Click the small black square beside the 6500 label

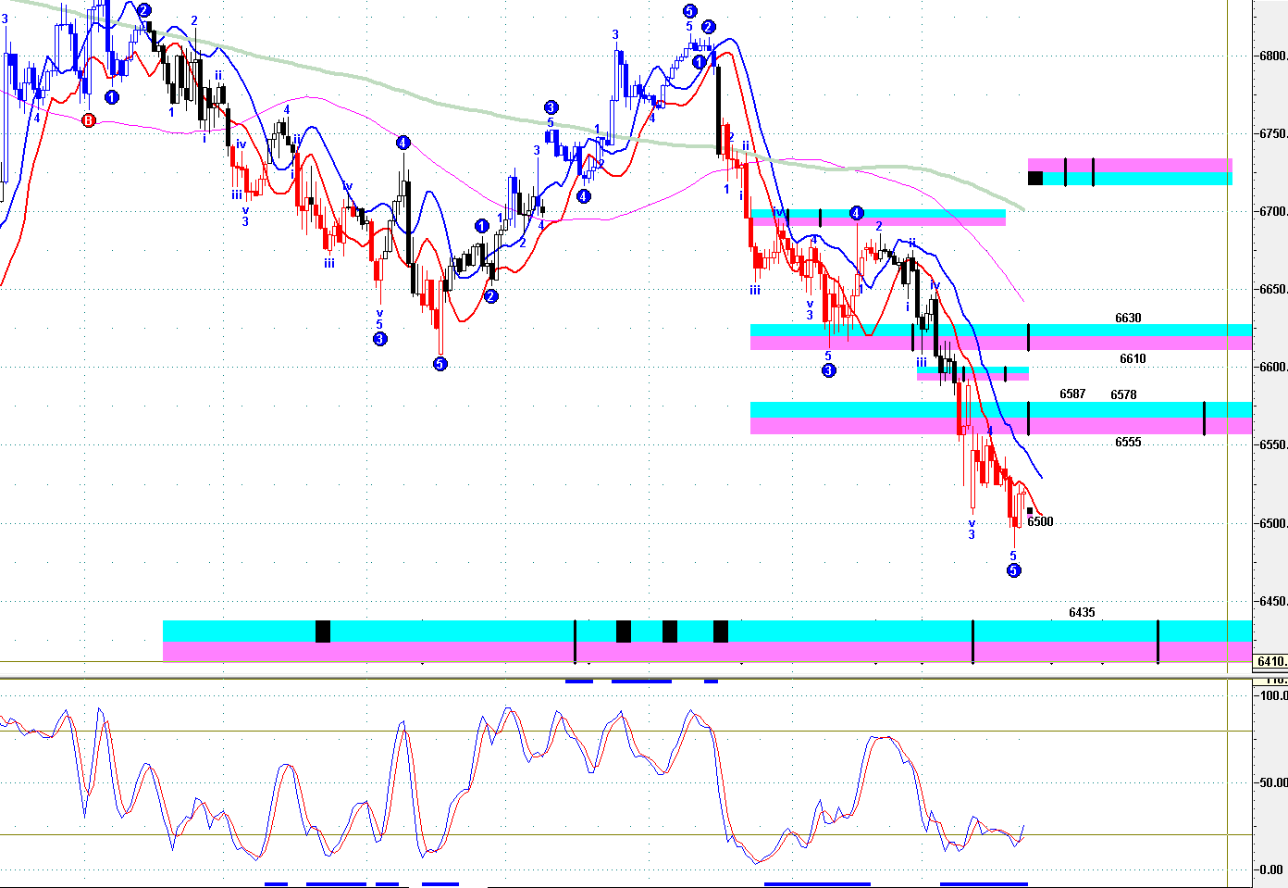(x=1029, y=510)
